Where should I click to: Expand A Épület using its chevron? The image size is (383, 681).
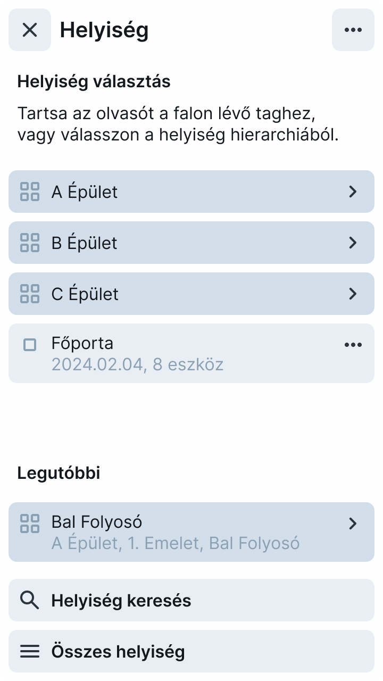(353, 192)
